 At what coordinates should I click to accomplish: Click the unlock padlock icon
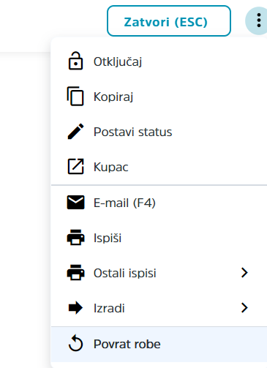click(x=75, y=61)
